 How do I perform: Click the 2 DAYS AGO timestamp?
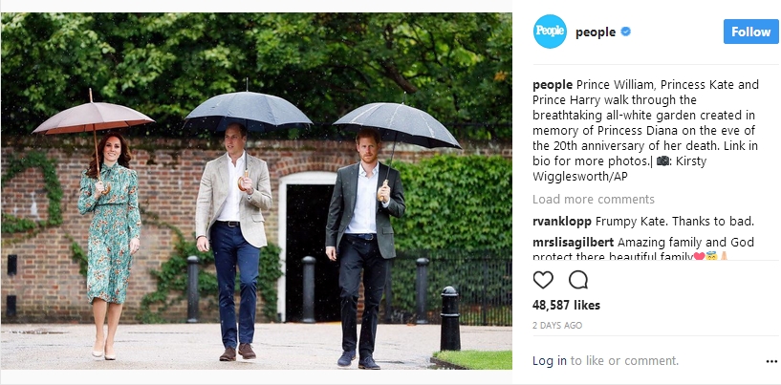pyautogui.click(x=557, y=325)
